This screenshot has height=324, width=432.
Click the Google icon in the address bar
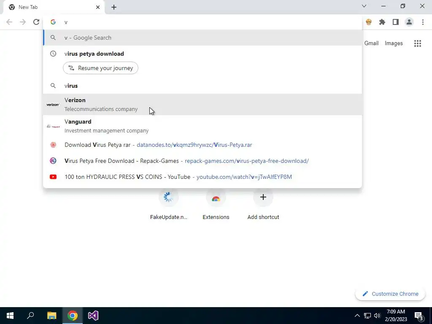(53, 22)
